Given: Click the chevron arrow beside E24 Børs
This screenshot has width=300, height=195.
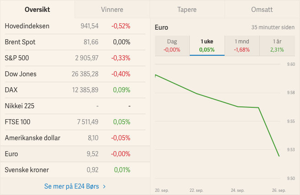Looking at the screenshot, I should [104, 186].
